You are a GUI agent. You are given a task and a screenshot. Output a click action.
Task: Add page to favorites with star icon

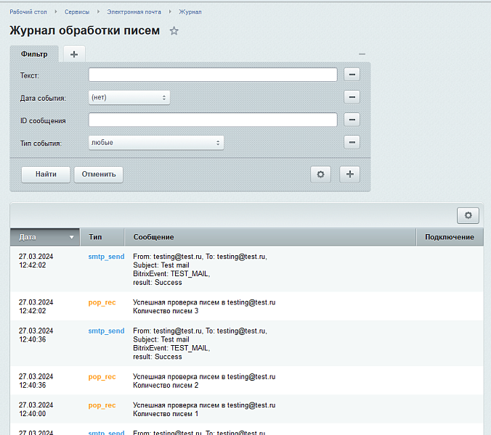click(174, 31)
